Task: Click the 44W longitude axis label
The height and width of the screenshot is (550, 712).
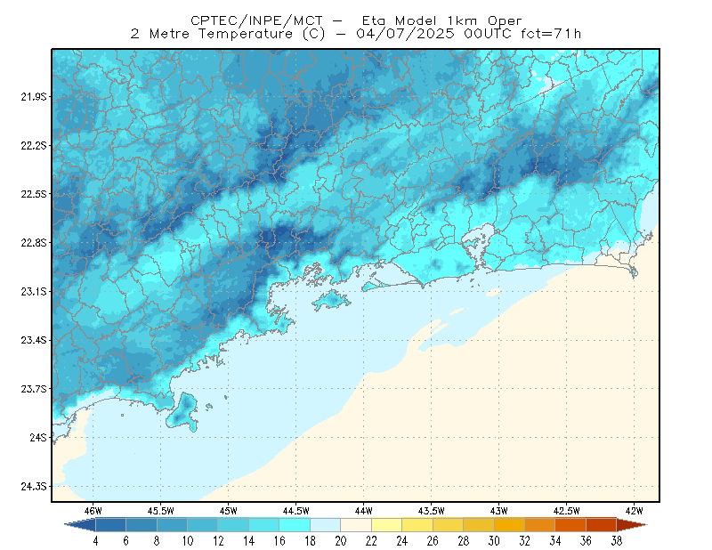Action: point(363,511)
